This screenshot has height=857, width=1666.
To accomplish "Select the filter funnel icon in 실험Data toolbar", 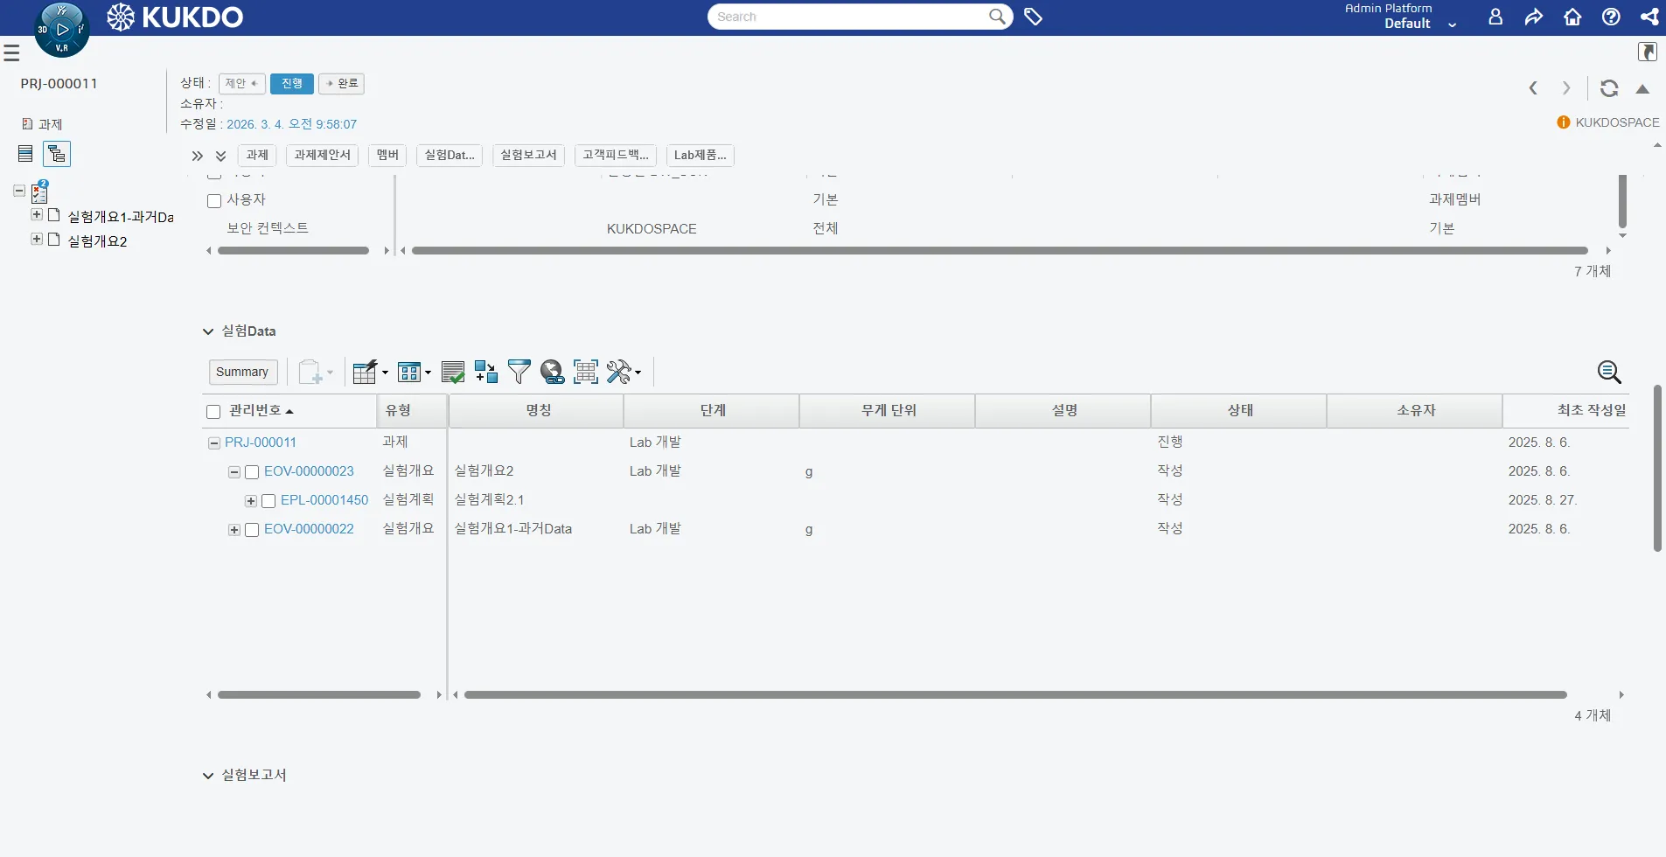I will pyautogui.click(x=519, y=372).
